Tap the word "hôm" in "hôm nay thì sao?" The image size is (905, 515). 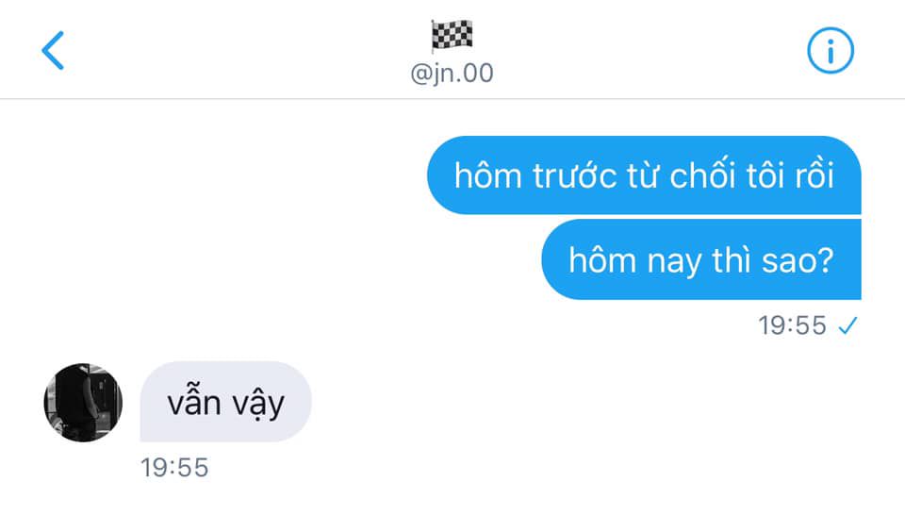click(602, 259)
